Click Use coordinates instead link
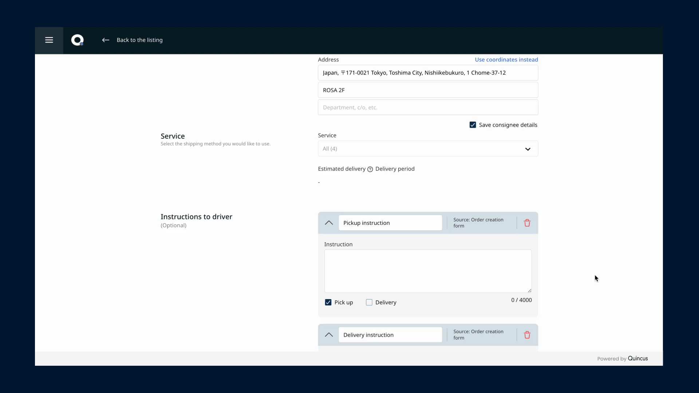The image size is (699, 393). click(x=506, y=60)
